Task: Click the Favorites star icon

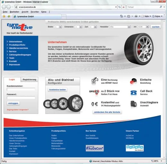Action: (x=4, y=16)
